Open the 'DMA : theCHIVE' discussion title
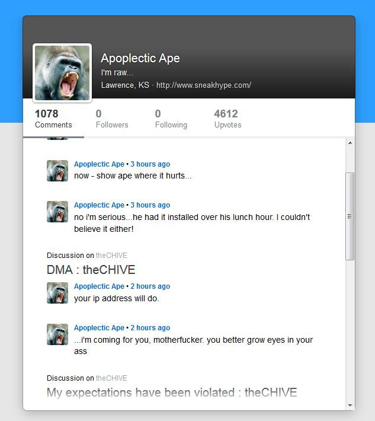The image size is (375, 421). tap(91, 270)
